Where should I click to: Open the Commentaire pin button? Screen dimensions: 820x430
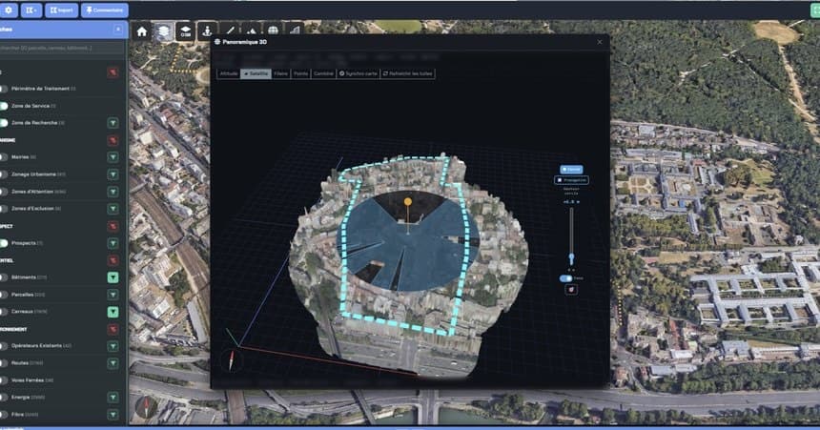[x=105, y=10]
